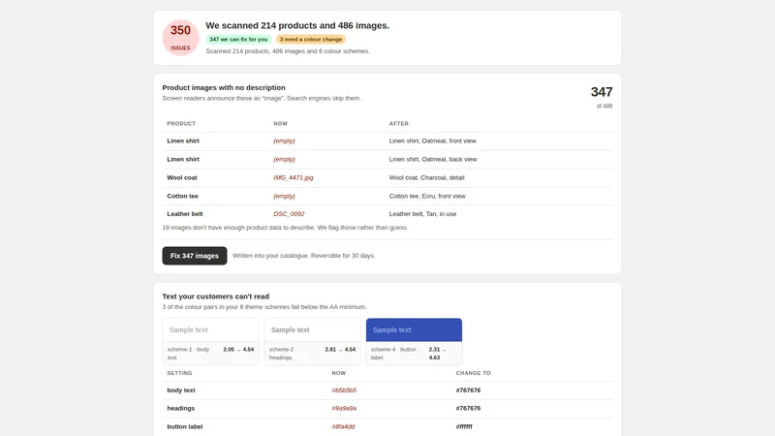The image size is (775, 436).
Task: Click the 347 count in images section
Action: coord(602,92)
